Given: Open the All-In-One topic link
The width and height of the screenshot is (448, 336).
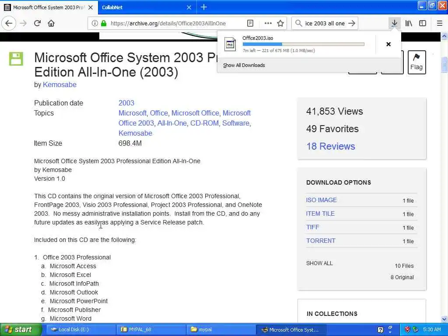Looking at the screenshot, I should click(x=172, y=123).
